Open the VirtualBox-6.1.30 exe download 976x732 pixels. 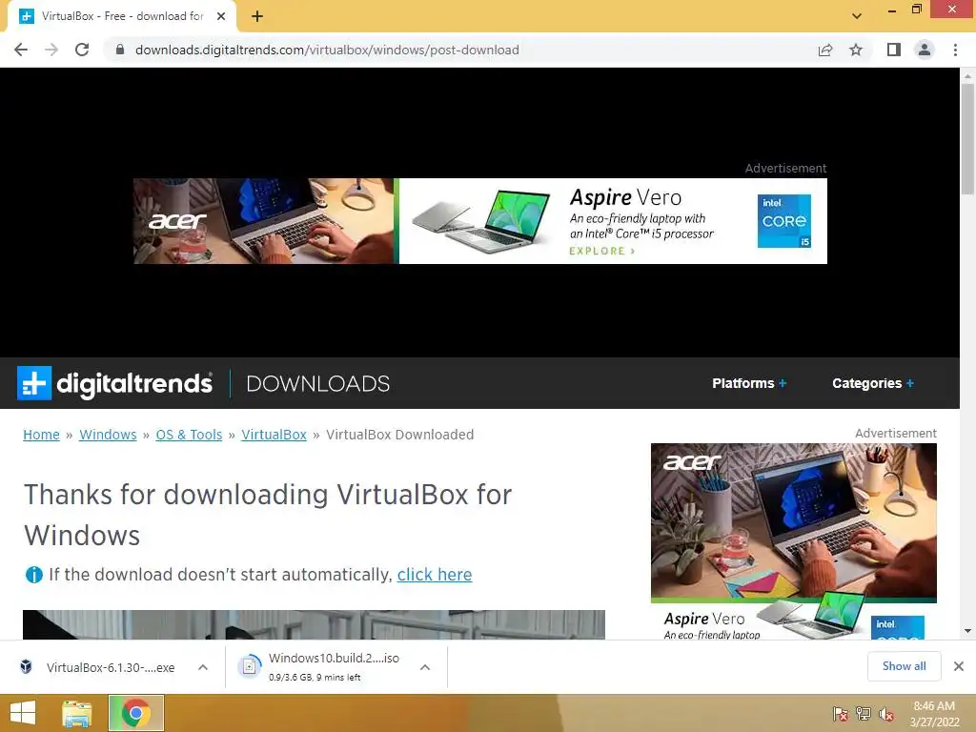[x=99, y=667]
